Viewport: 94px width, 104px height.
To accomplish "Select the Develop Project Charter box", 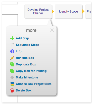I will click(x=38, y=12).
